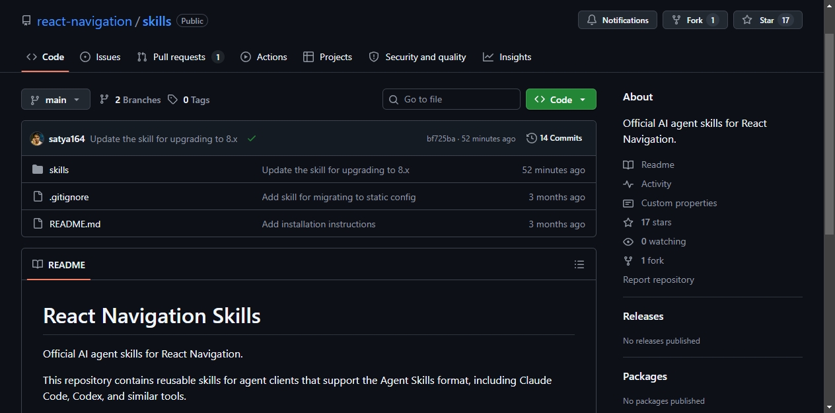The height and width of the screenshot is (413, 835).
Task: Open latest commit message in header row
Action: click(164, 139)
